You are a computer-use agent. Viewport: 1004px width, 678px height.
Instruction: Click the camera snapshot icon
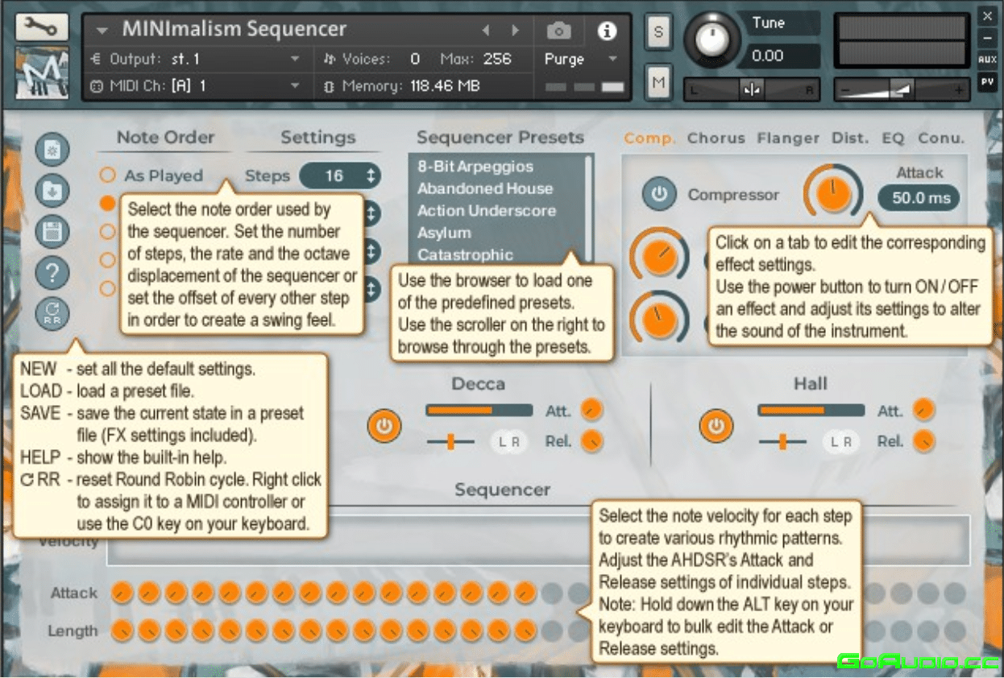click(x=558, y=31)
